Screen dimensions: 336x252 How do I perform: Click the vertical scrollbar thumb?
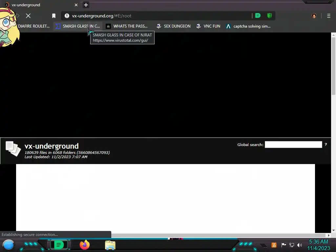tap(333, 66)
